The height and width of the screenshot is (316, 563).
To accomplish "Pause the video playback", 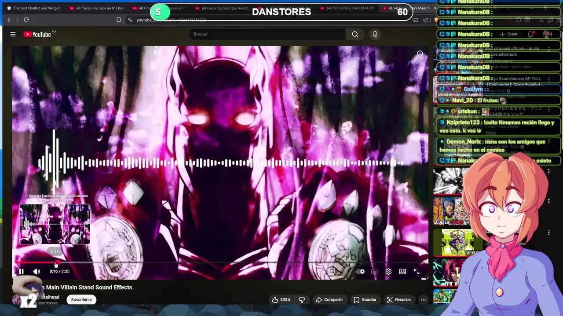I will point(21,271).
